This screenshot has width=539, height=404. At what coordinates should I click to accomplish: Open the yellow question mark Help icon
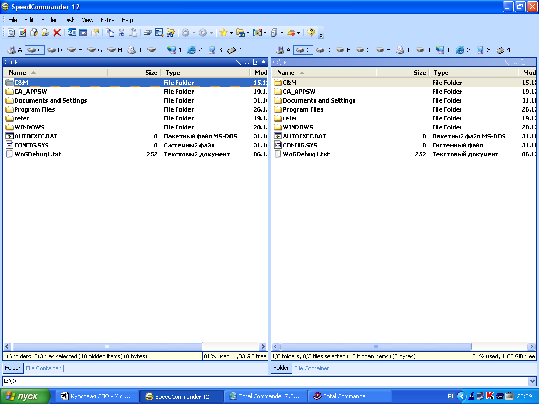pyautogui.click(x=311, y=33)
